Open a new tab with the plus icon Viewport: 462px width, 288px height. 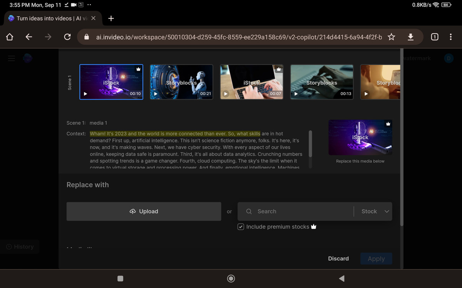point(111,18)
